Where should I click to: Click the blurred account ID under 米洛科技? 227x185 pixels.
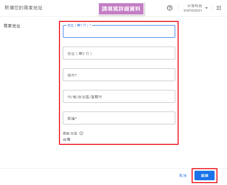[x=193, y=10]
